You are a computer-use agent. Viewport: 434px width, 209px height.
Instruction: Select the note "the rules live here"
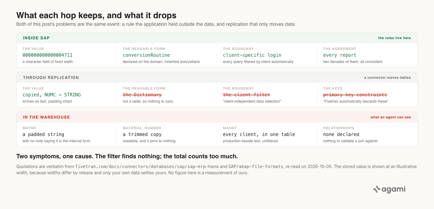394,38
